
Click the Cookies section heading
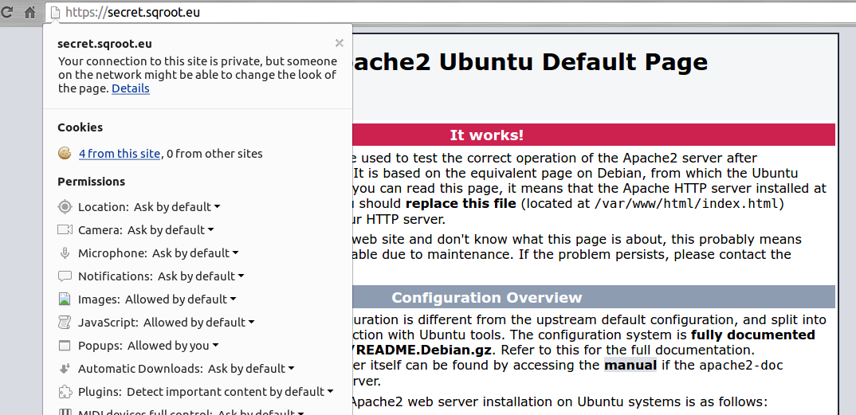(80, 127)
